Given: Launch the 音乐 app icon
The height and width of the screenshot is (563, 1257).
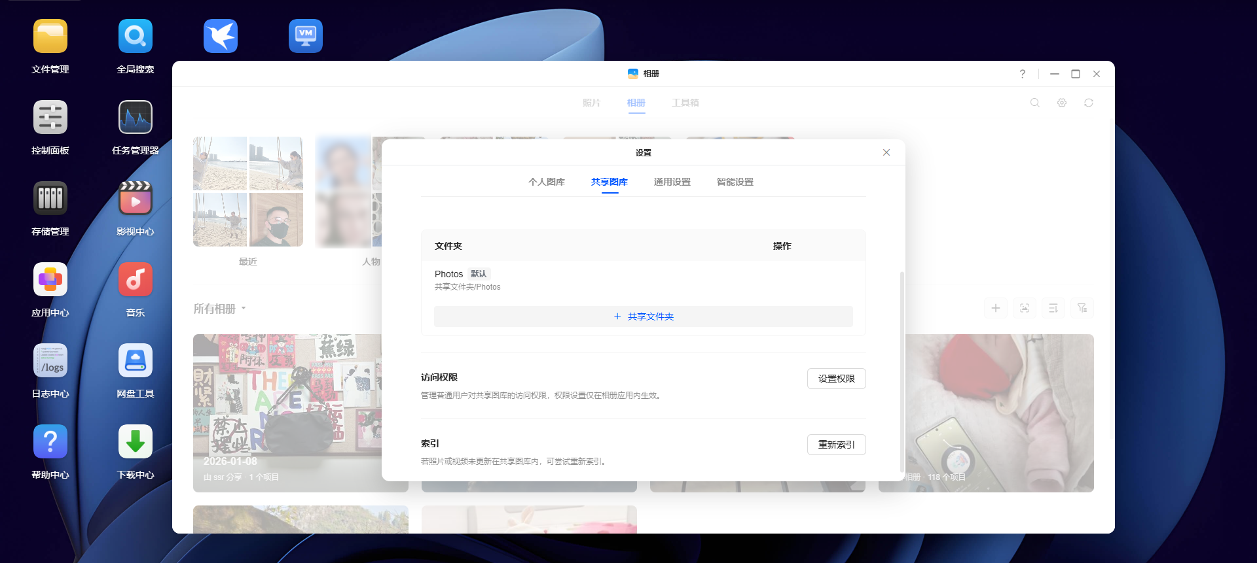Looking at the screenshot, I should 136,280.
